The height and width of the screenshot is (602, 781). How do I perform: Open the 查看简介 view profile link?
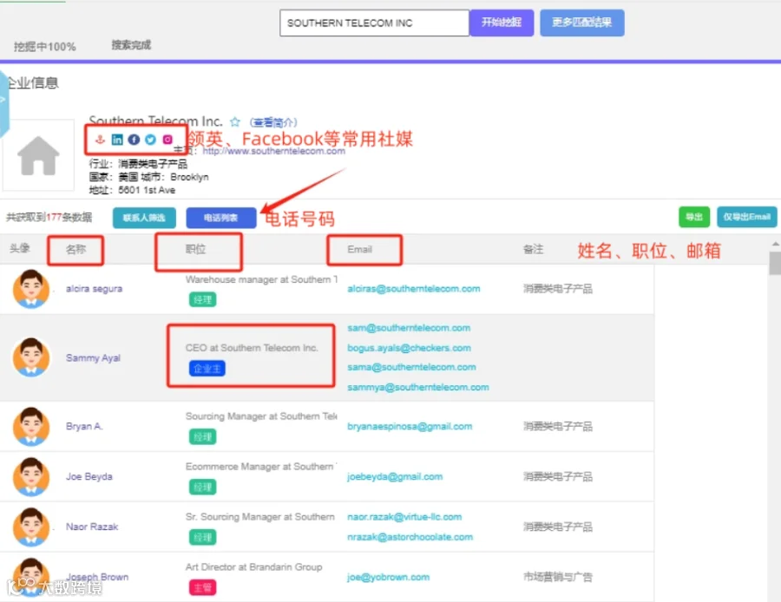pyautogui.click(x=273, y=122)
